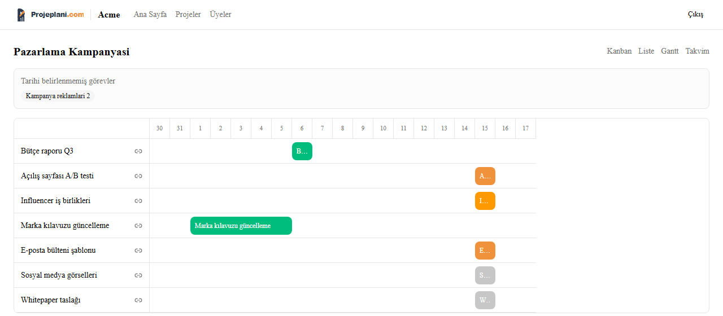This screenshot has height=316, width=723.
Task: Click link icon for Sosyal medya görselleri
Action: [x=138, y=275]
